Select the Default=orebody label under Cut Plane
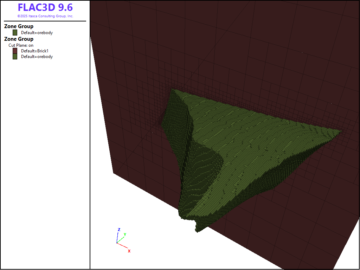 coord(37,57)
